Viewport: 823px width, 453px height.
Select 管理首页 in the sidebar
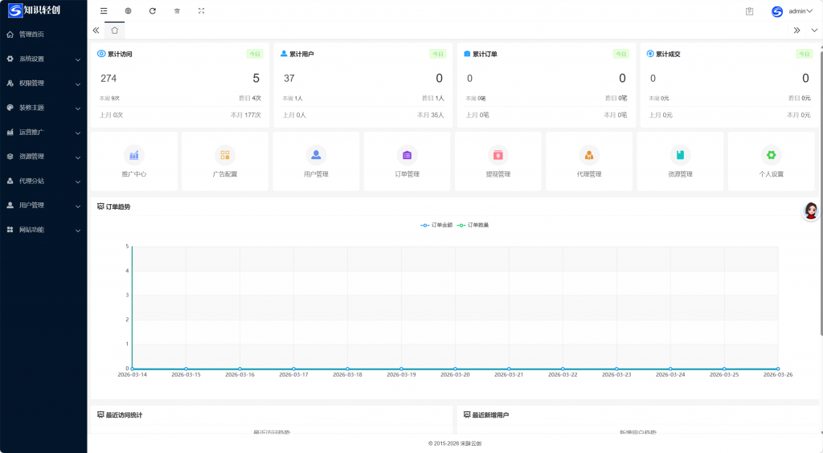[x=32, y=35]
